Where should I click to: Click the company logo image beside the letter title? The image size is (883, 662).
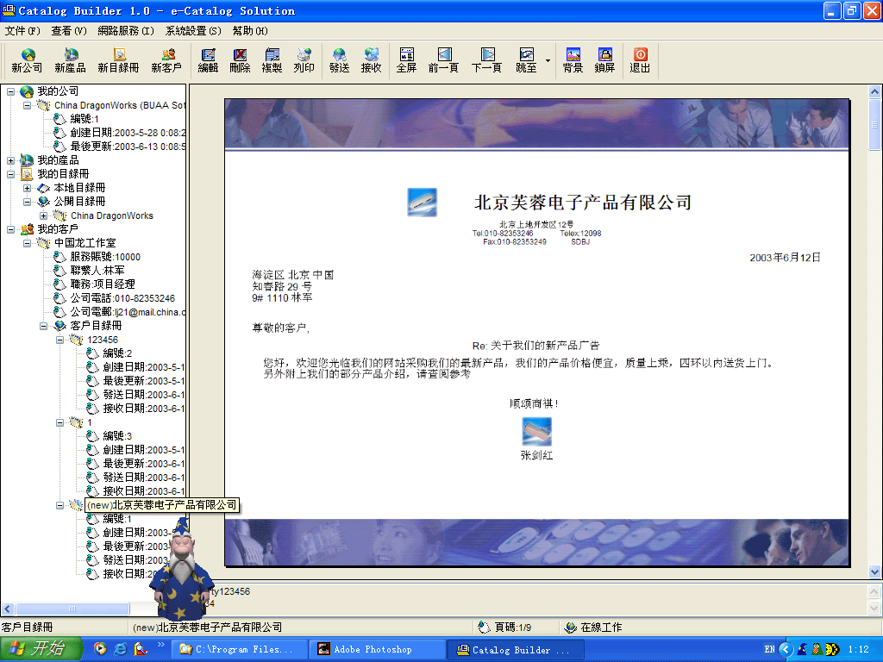pos(422,202)
